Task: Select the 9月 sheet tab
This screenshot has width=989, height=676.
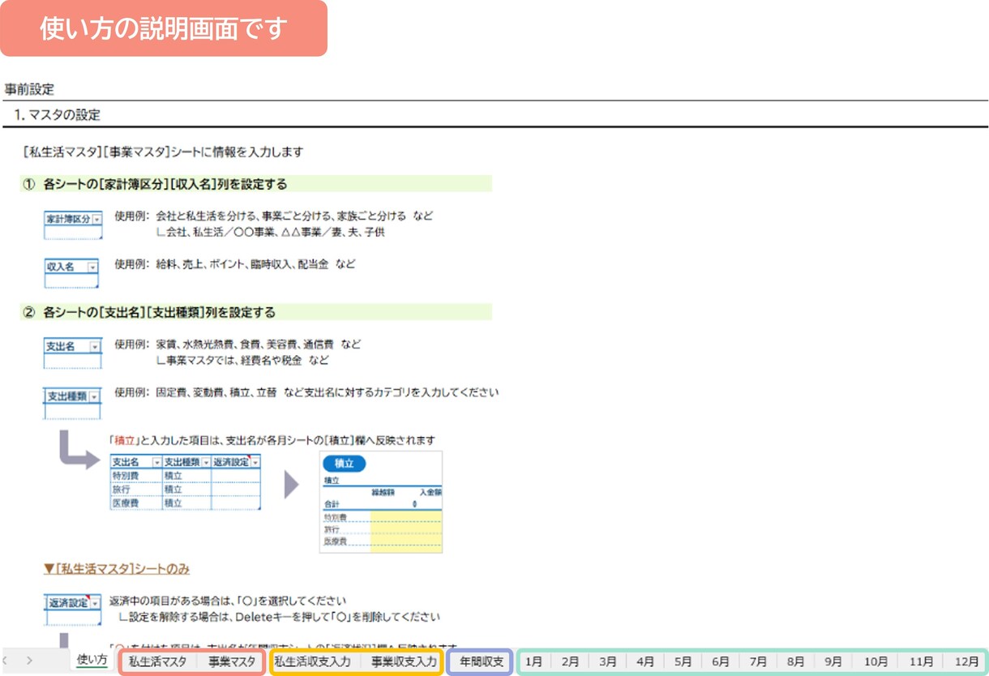Action: click(x=833, y=661)
